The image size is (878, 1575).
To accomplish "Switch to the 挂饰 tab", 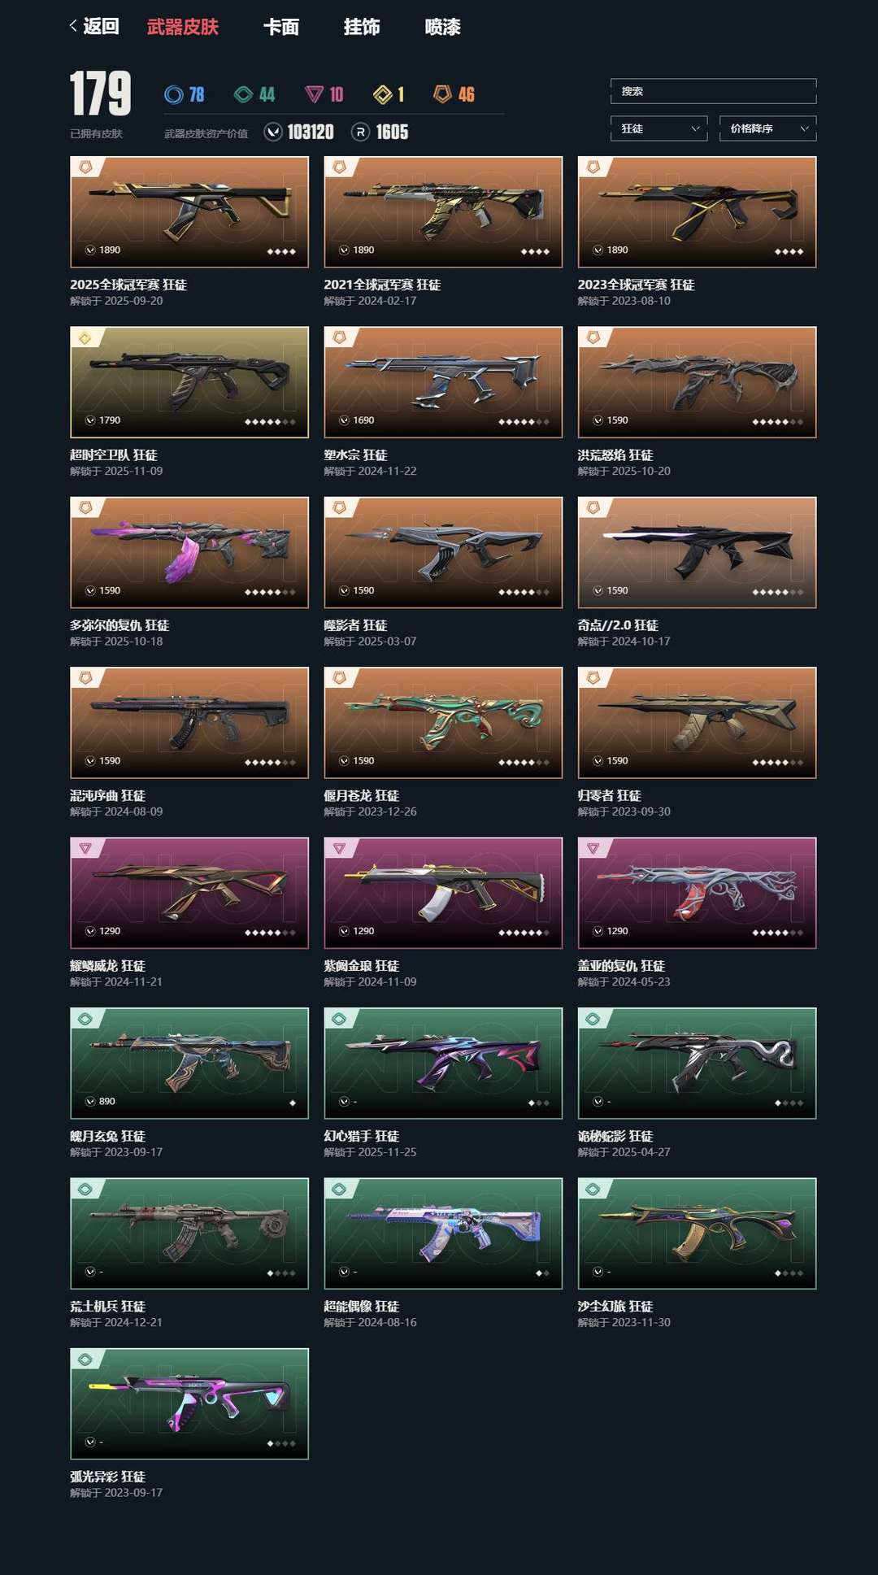I will (362, 27).
